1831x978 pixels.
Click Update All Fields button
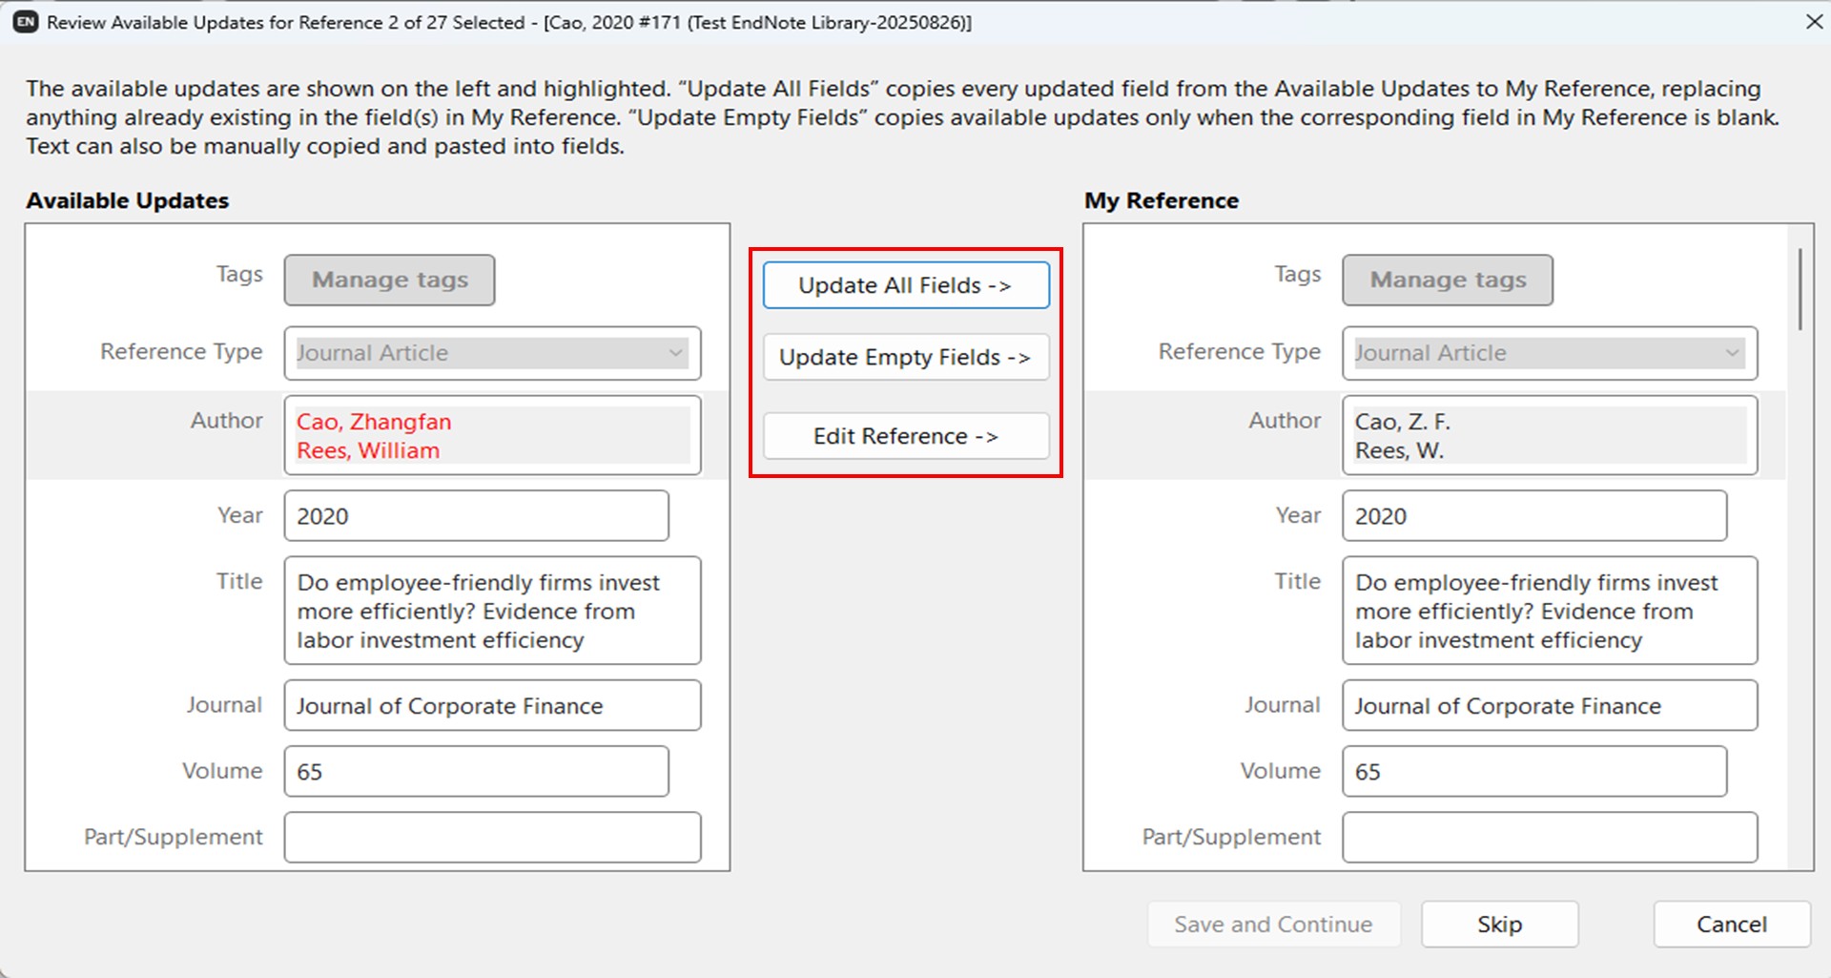coord(905,285)
